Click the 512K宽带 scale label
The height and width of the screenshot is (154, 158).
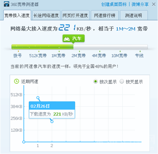click(38, 56)
